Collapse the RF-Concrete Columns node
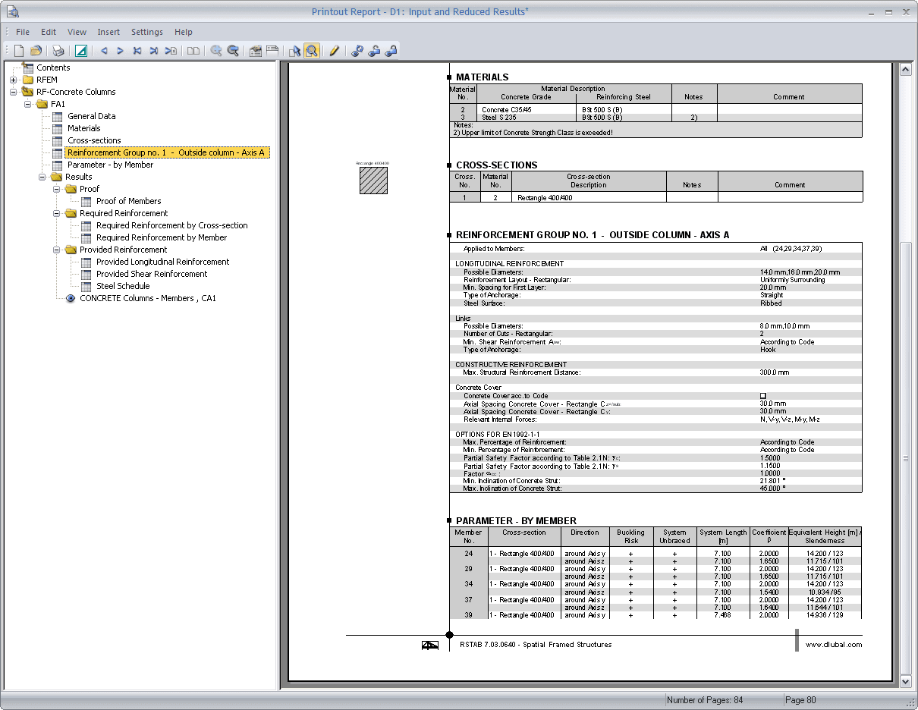Viewport: 918px width, 710px height. click(14, 92)
